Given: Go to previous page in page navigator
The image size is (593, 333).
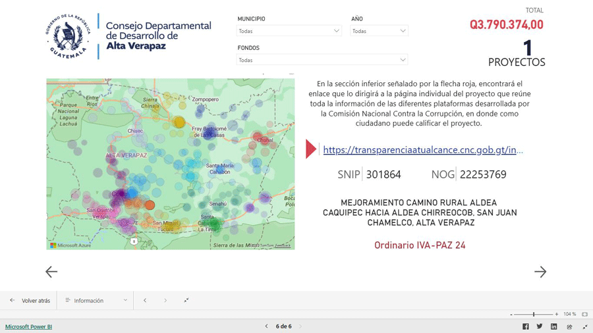Looking at the screenshot, I should coord(266,326).
